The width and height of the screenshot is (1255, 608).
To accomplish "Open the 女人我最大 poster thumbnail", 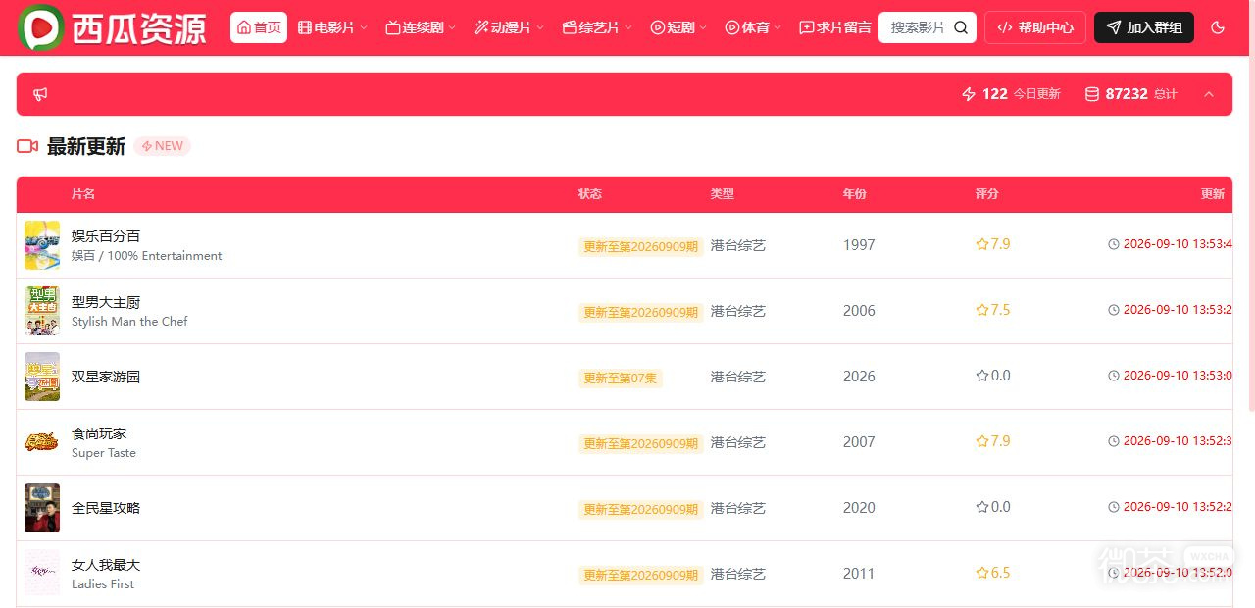I will 42,572.
